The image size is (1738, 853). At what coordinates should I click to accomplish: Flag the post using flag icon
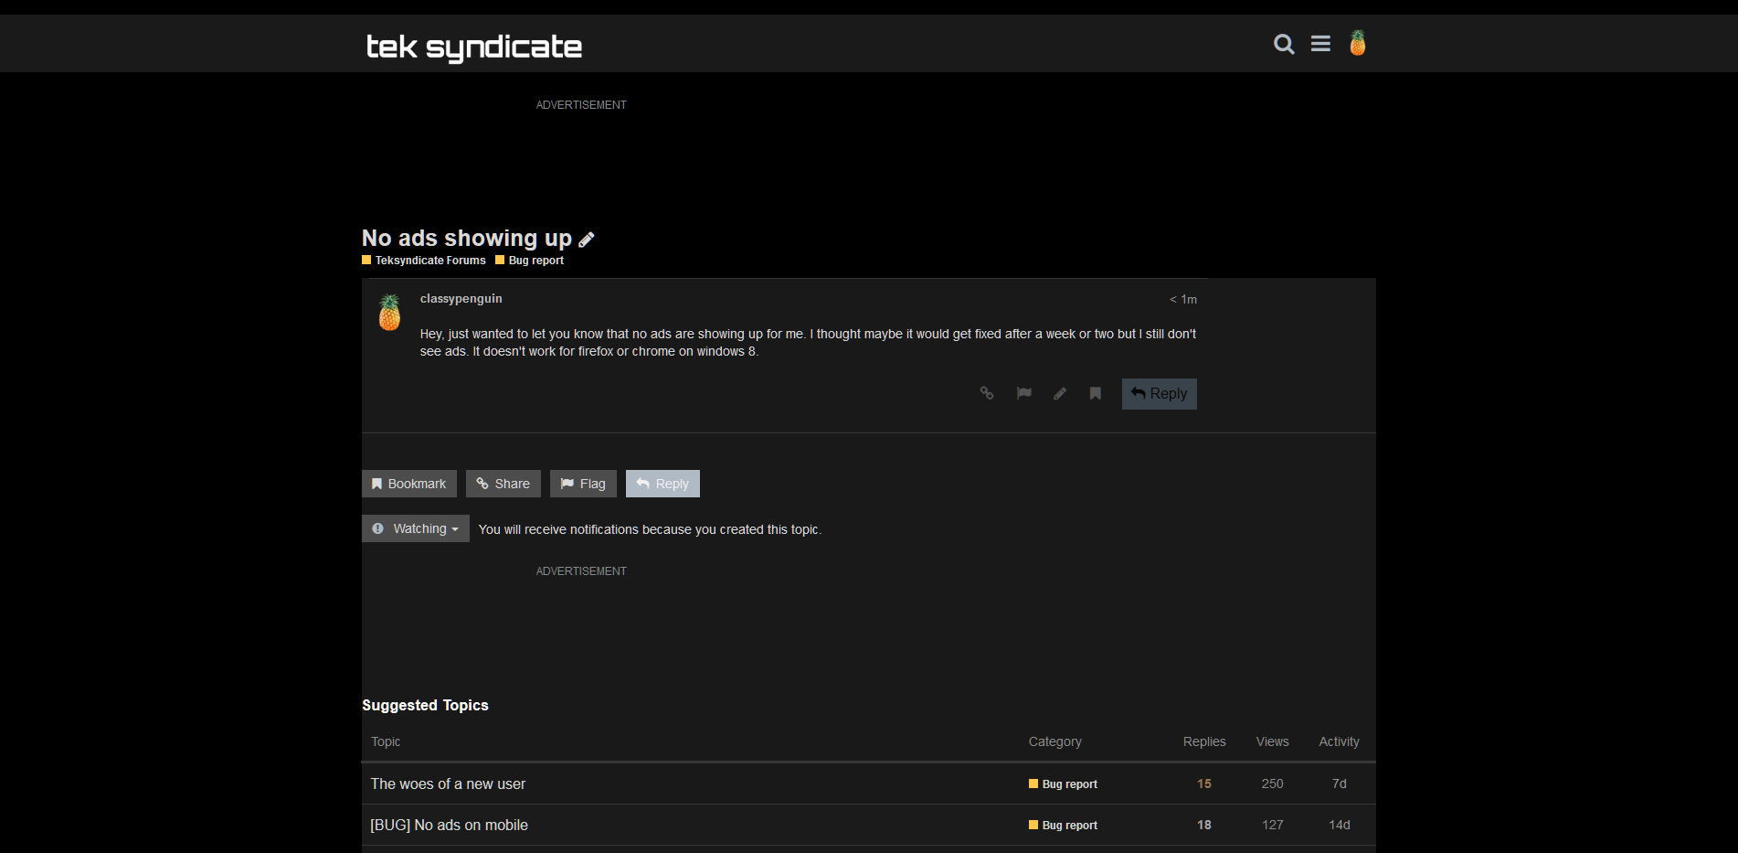(x=1024, y=393)
